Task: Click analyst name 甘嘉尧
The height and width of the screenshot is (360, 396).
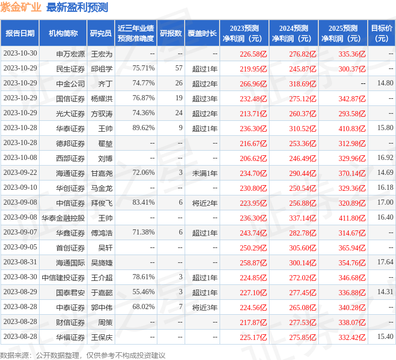Action: 102,173
